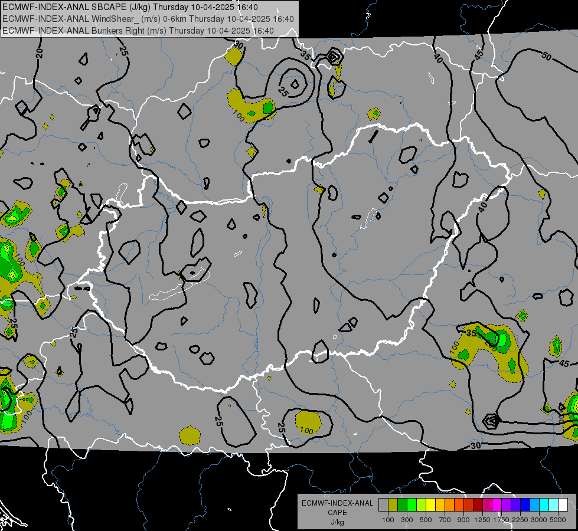
Task: Select the sky blue swatch left of tick 3000
Action: point(535,504)
